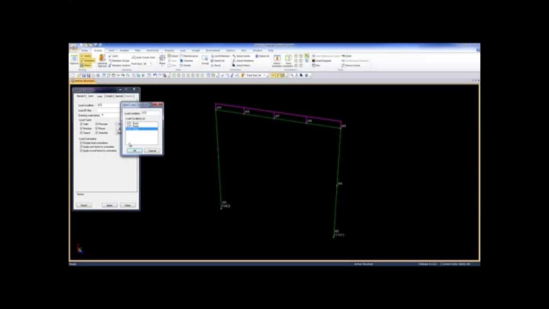
Task: Click Apply in the options dialog
Action: pyautogui.click(x=109, y=205)
